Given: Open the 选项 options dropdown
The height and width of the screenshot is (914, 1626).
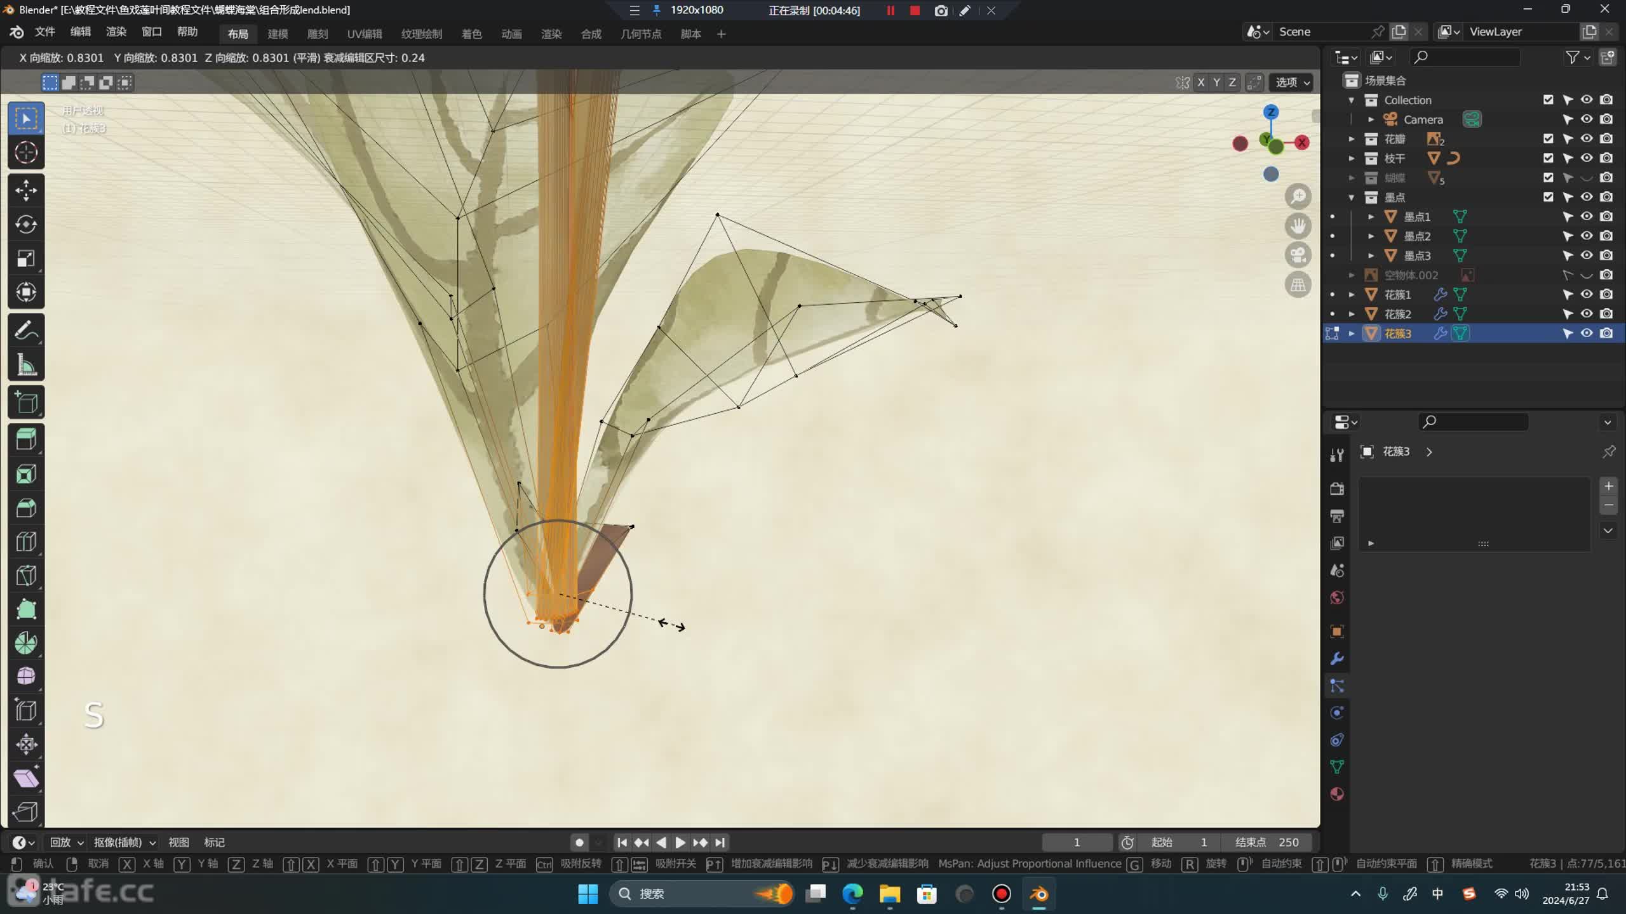Looking at the screenshot, I should tap(1293, 83).
